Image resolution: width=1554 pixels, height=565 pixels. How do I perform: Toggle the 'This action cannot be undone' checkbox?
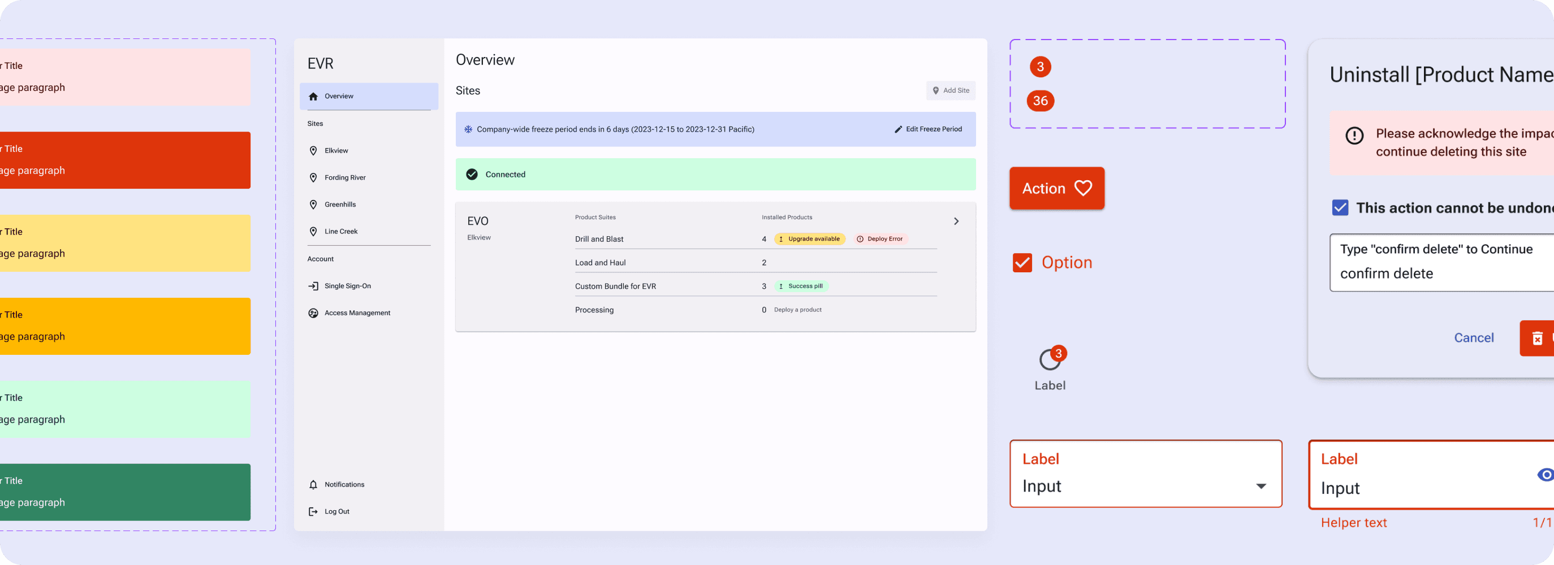point(1340,207)
